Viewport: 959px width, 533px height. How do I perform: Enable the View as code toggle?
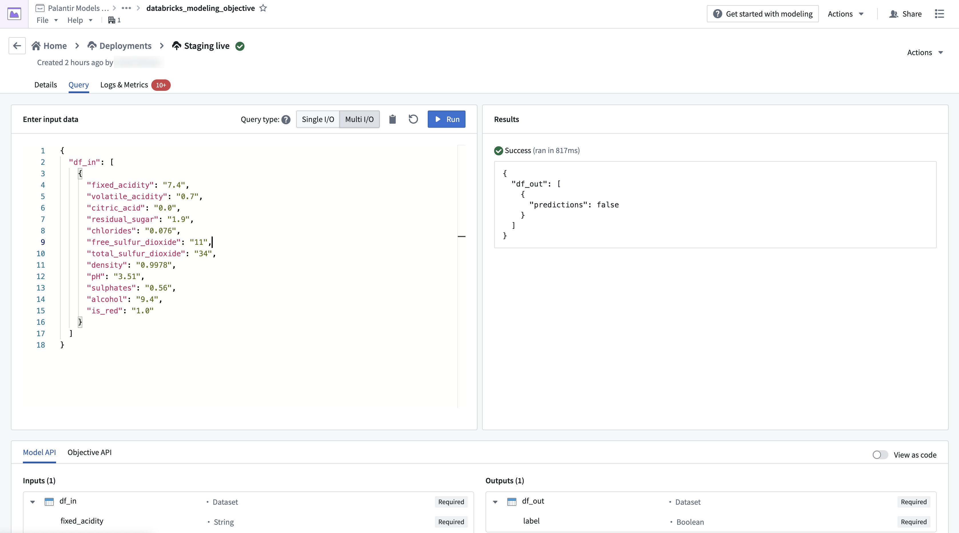(879, 454)
